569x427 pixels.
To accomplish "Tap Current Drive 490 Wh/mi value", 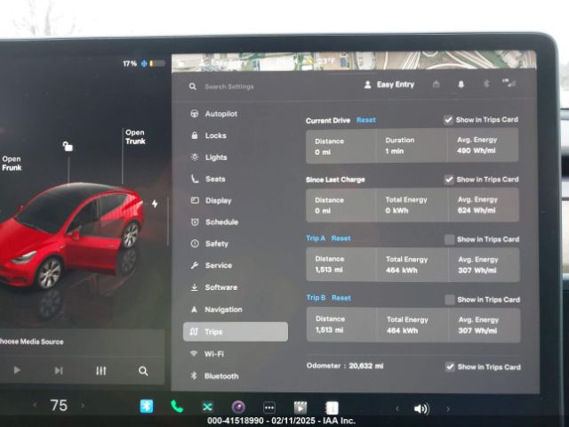I will tap(477, 150).
